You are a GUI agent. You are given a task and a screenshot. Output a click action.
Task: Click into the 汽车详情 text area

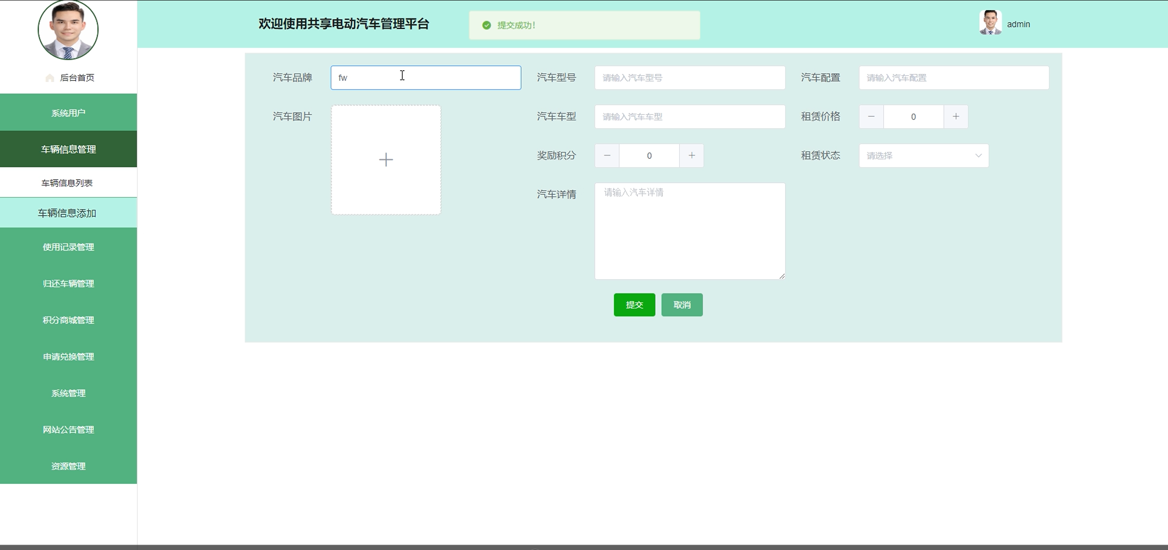tap(689, 231)
